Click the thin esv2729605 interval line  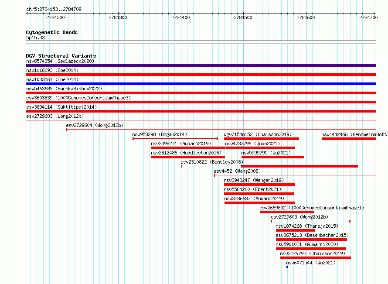(311, 221)
